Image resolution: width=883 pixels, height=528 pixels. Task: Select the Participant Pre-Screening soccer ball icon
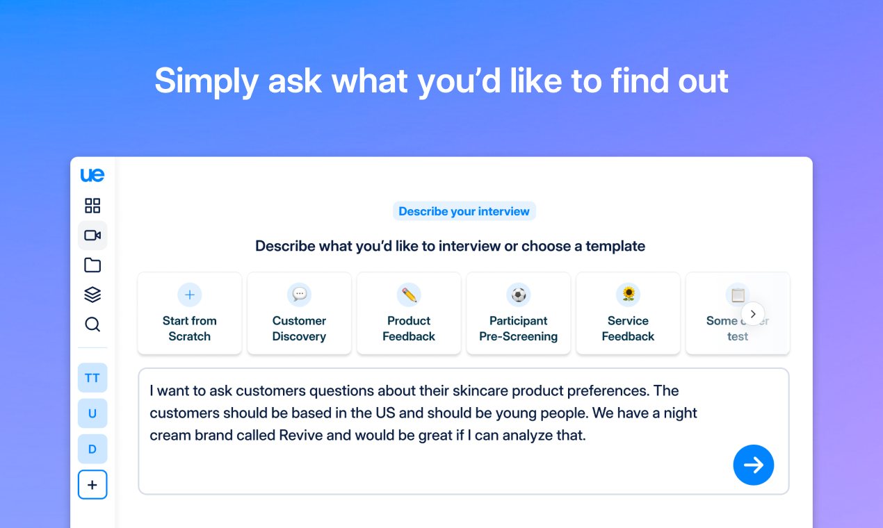[x=518, y=294]
